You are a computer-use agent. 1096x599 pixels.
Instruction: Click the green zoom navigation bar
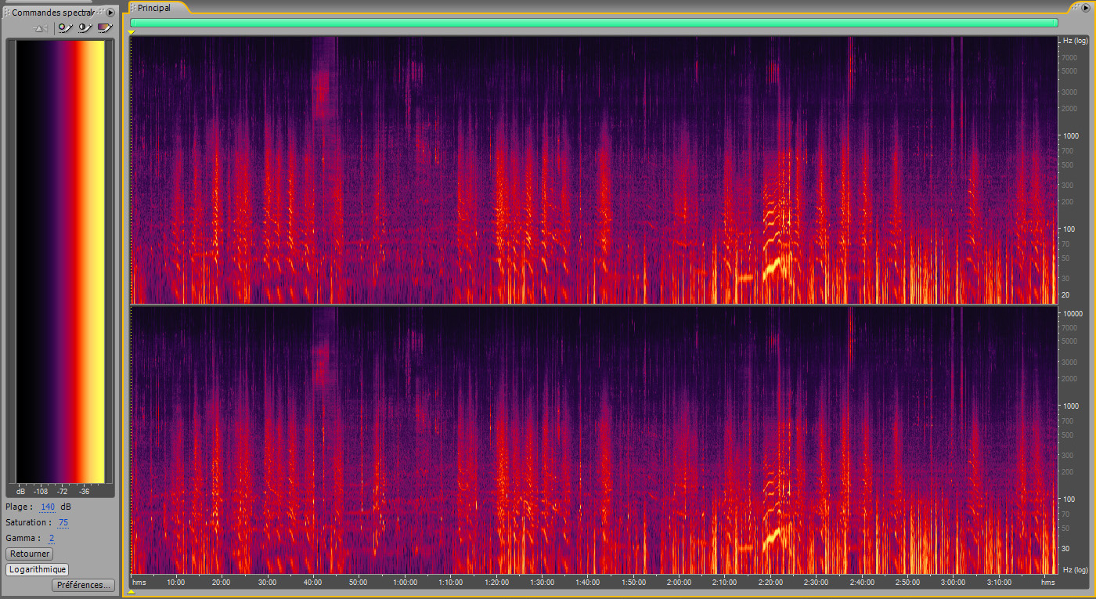point(593,23)
